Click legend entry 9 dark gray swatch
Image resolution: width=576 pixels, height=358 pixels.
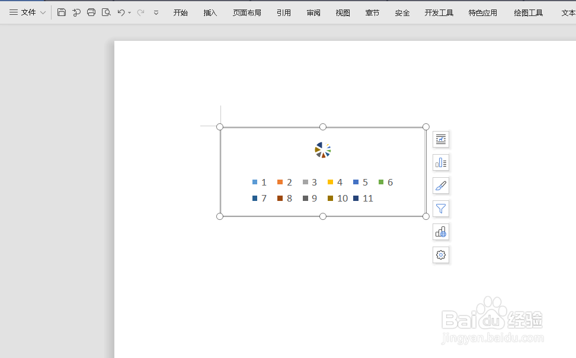click(x=305, y=198)
